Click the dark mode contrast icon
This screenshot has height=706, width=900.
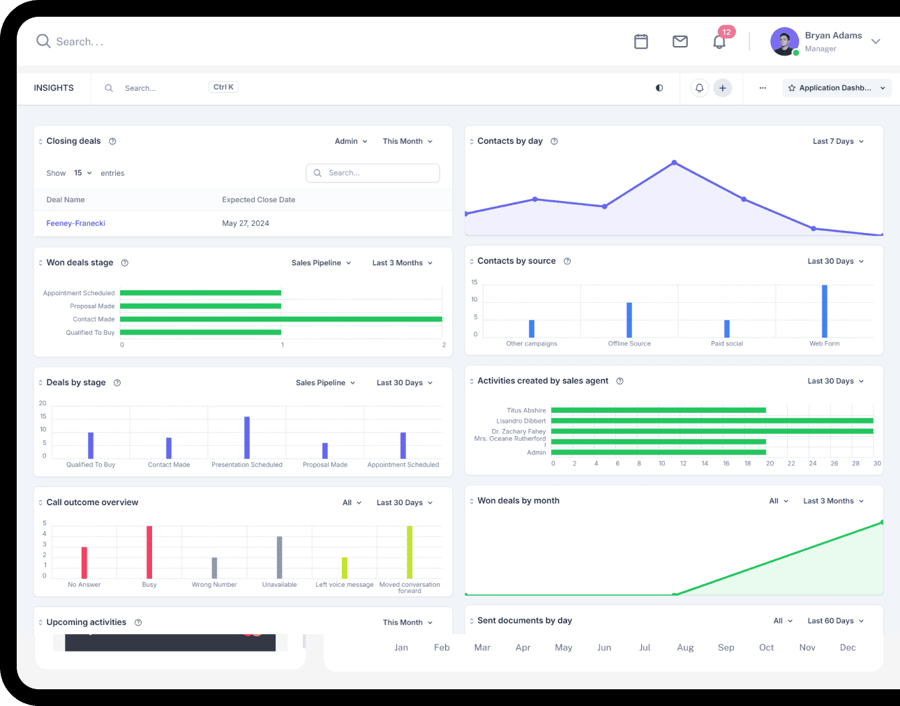tap(659, 88)
